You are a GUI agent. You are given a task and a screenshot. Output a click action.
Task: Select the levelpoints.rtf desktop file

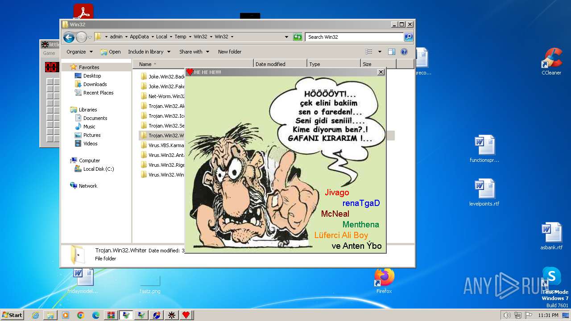pos(484,193)
